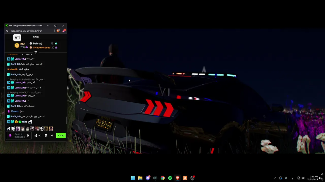Click purple microphone icon in message box

pos(10,135)
